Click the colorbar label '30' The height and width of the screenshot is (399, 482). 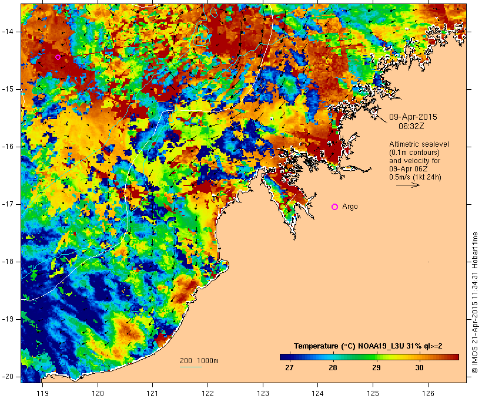tap(420, 368)
